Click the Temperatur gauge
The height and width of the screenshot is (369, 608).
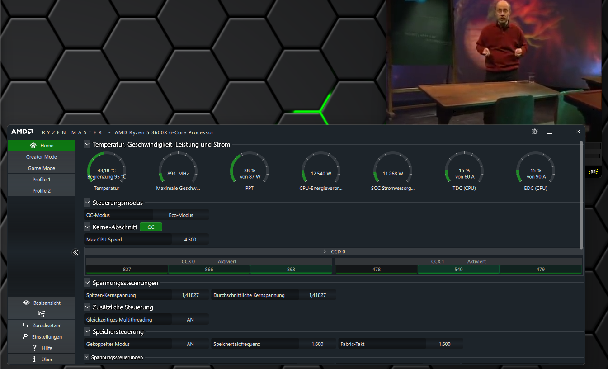[107, 170]
